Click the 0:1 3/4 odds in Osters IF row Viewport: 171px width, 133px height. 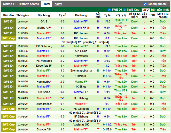(x=107, y=76)
